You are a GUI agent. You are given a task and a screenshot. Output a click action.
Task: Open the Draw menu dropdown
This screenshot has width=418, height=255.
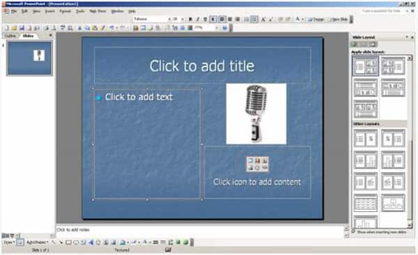click(x=9, y=242)
